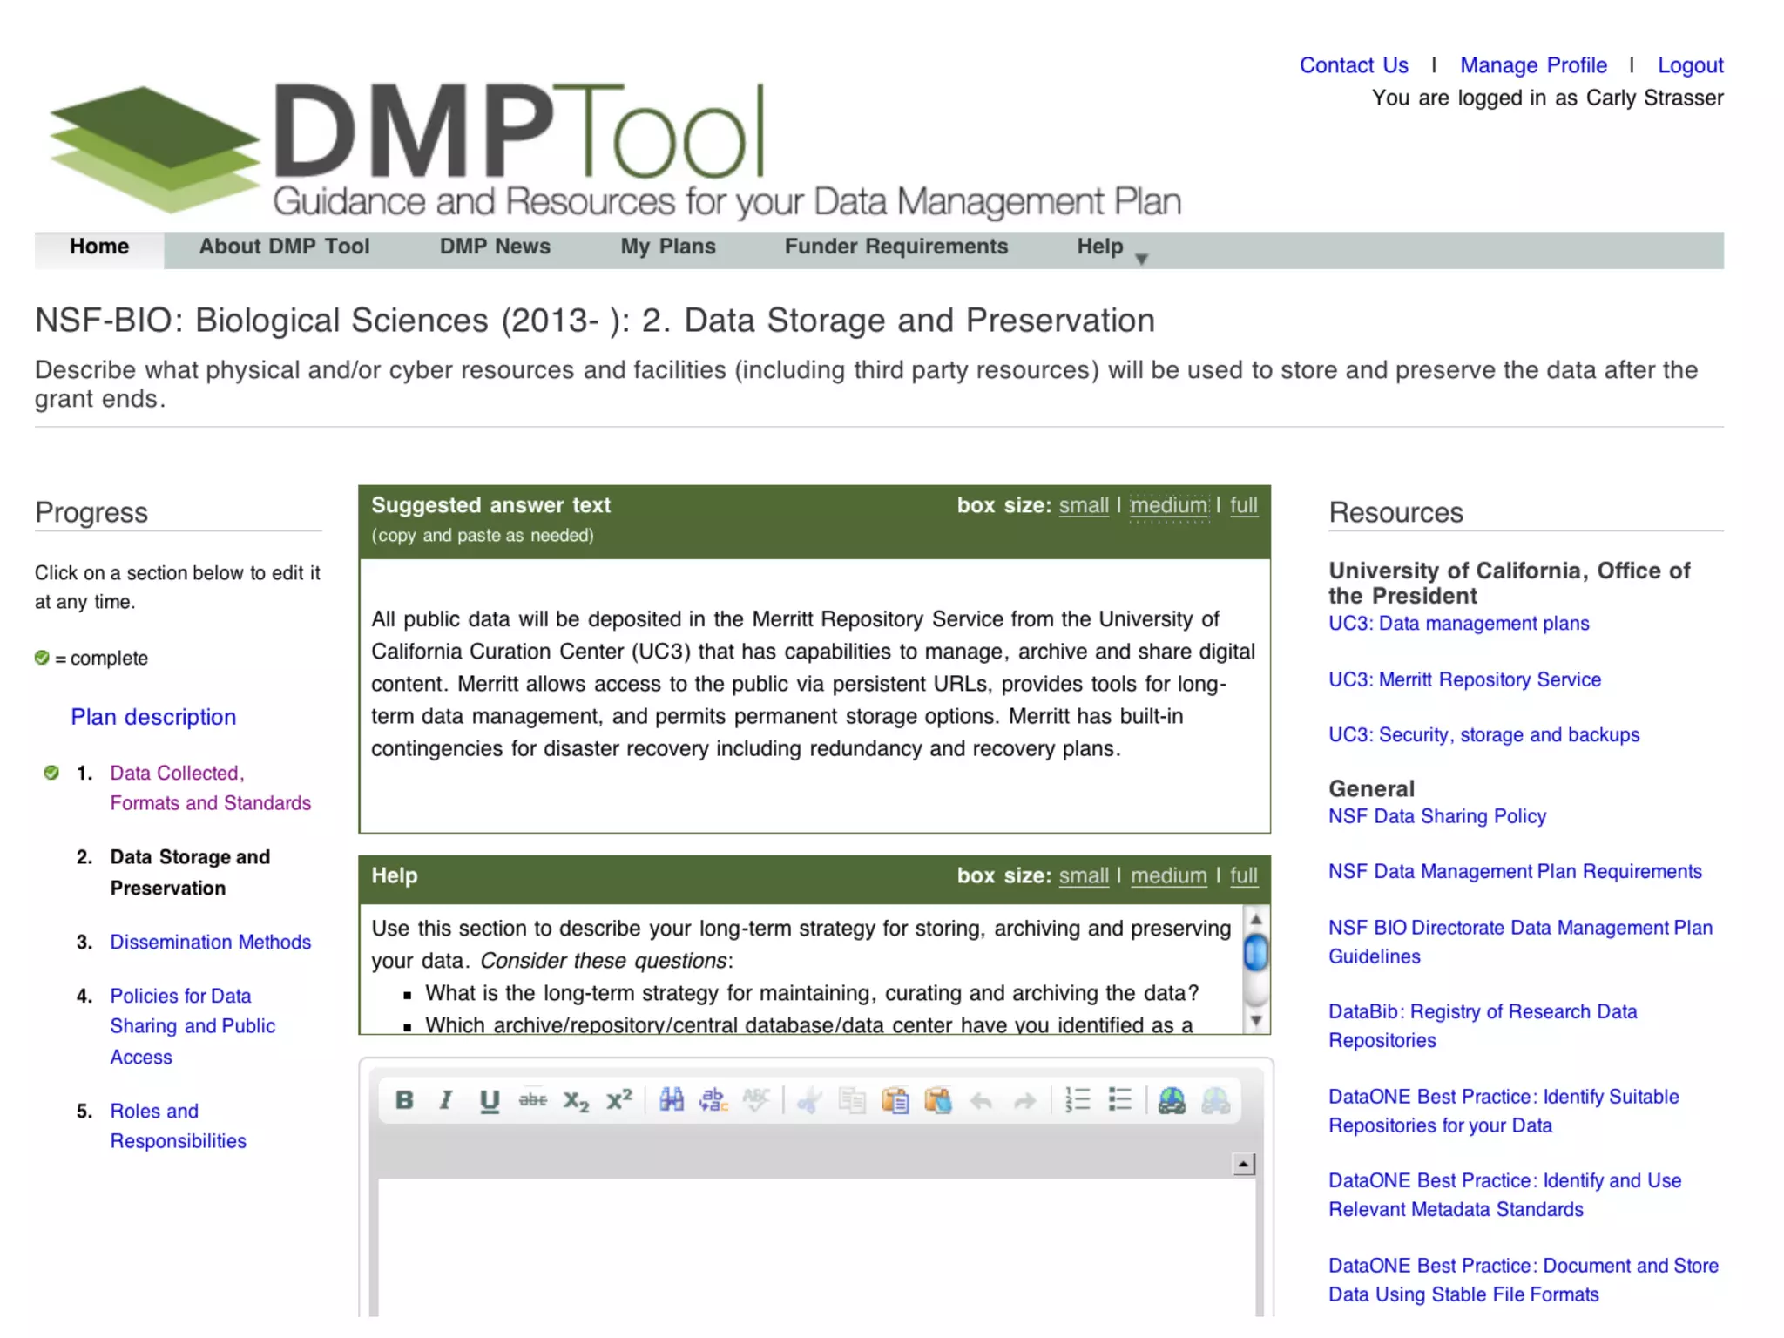1784x1338 pixels.
Task: Click the subscript icon
Action: point(576,1101)
